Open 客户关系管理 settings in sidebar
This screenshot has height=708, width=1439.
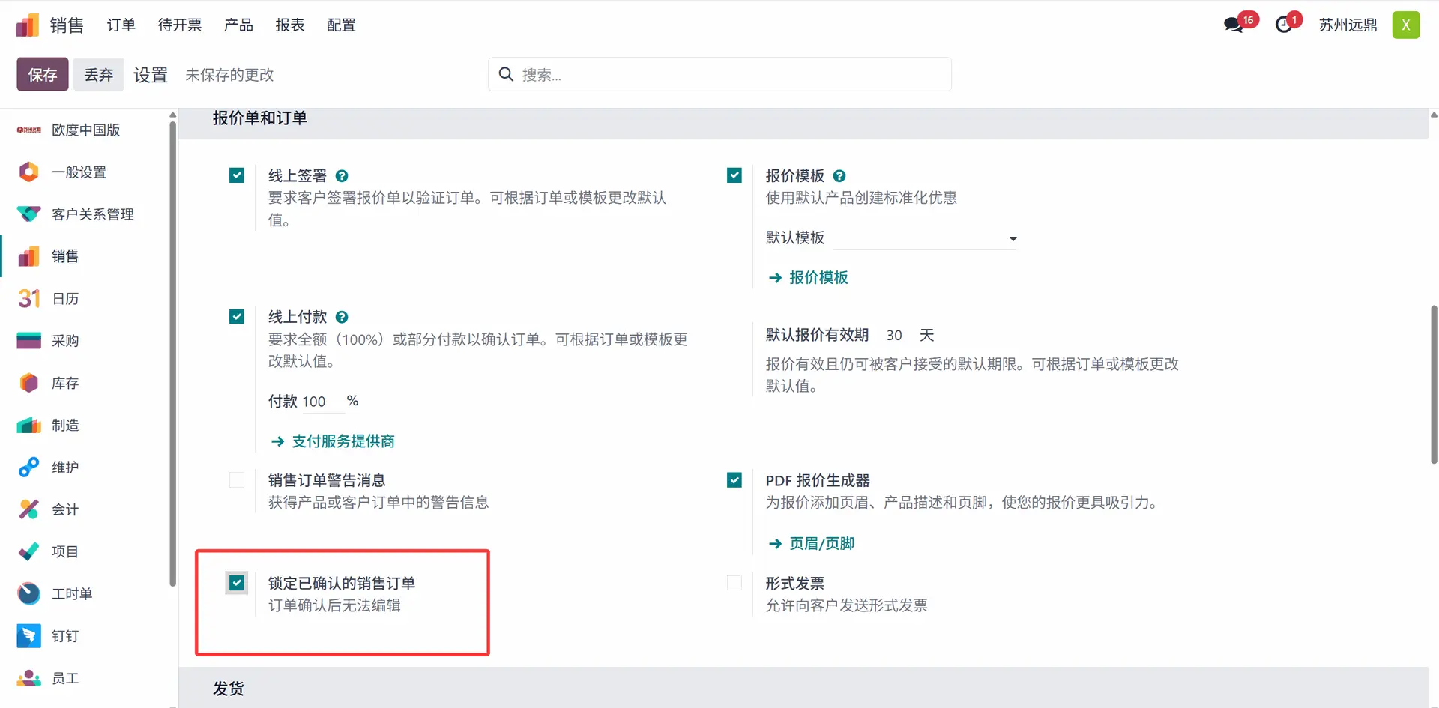tap(91, 214)
